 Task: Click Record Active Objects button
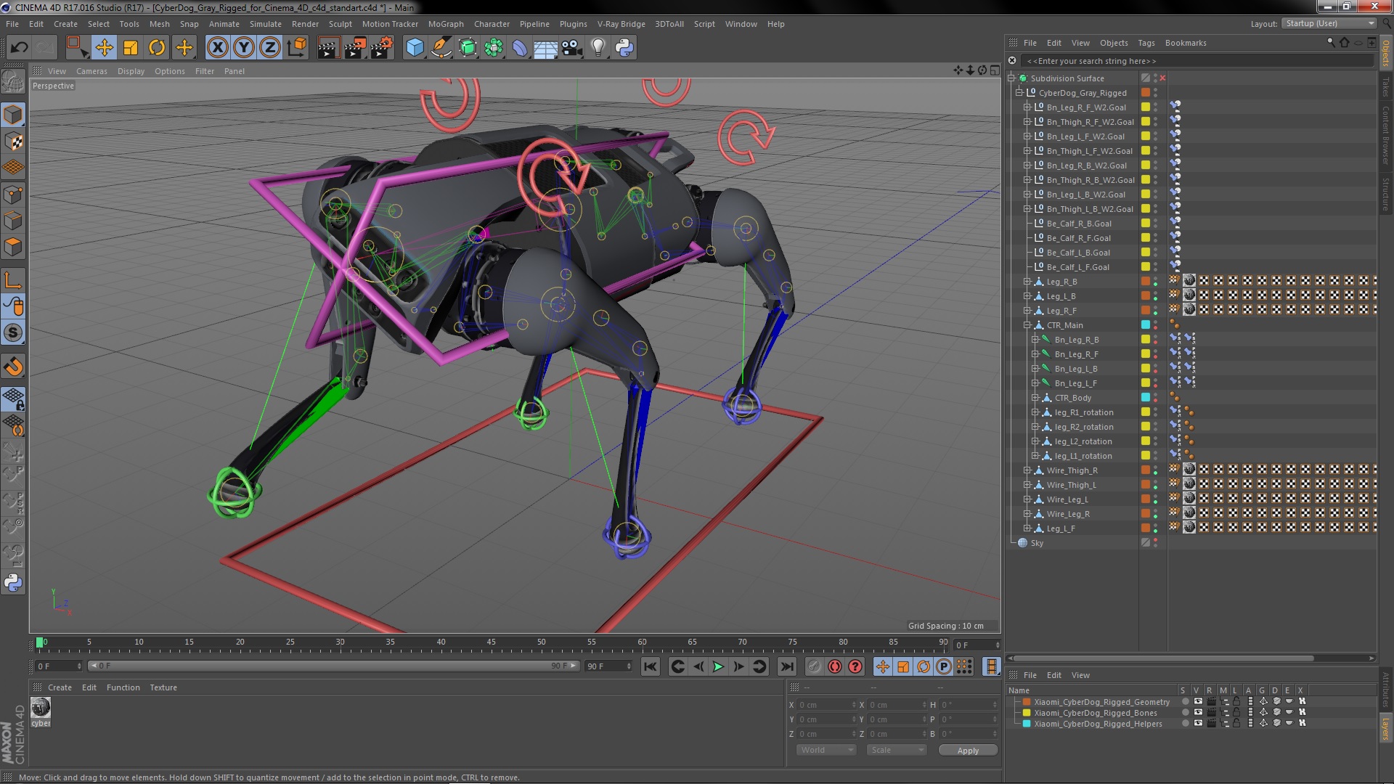(x=815, y=666)
